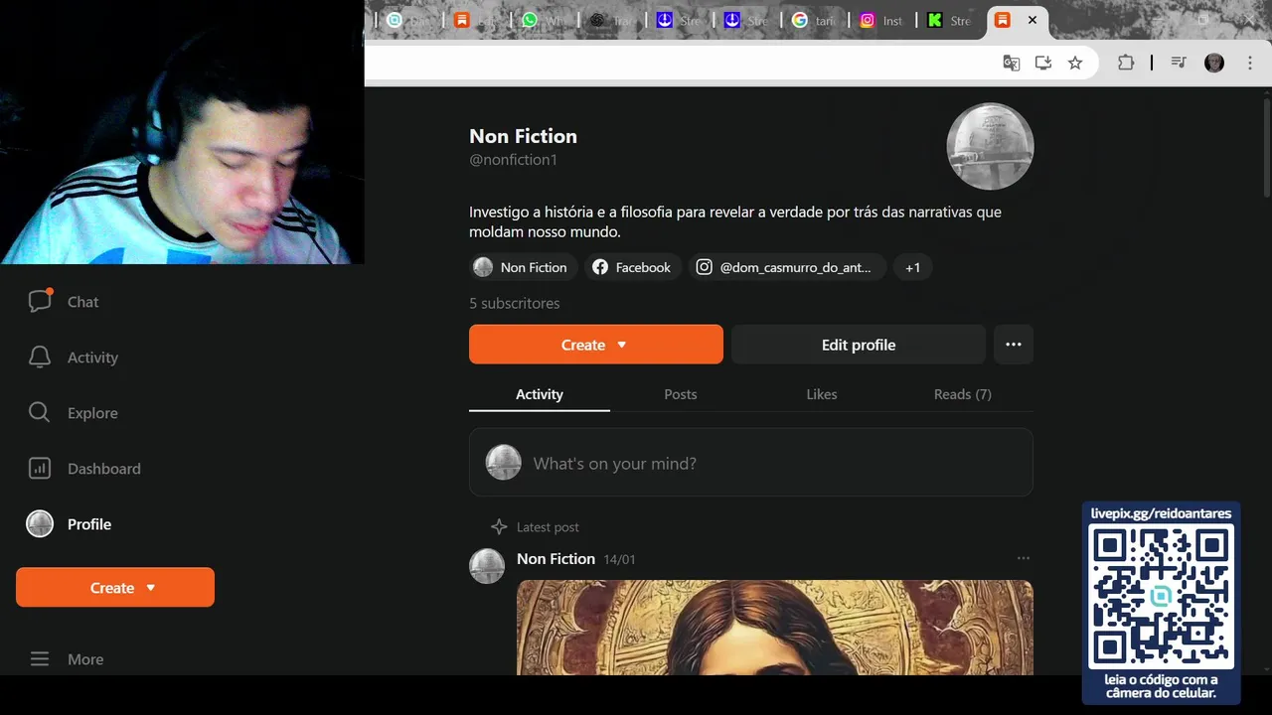Click the avatar in the composer box

[503, 463]
